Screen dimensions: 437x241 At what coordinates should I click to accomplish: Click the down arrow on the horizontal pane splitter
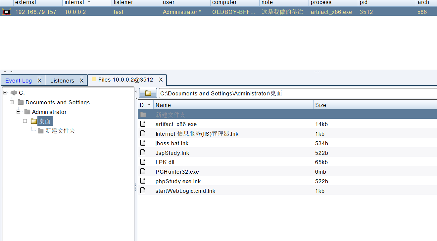11,71
